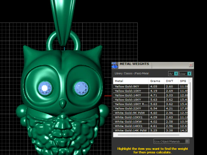
Task: Select the White Gold:14KX1 row
Action: click(151, 126)
